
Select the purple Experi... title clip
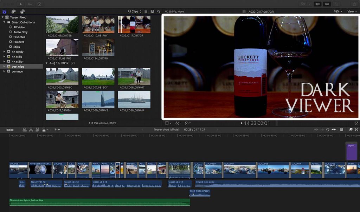[x=351, y=151]
